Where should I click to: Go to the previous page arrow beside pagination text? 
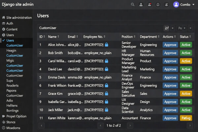pyautogui.click(x=101, y=125)
